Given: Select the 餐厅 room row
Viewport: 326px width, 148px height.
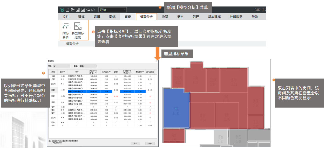Looking at the screenshot, I should click(101, 107).
